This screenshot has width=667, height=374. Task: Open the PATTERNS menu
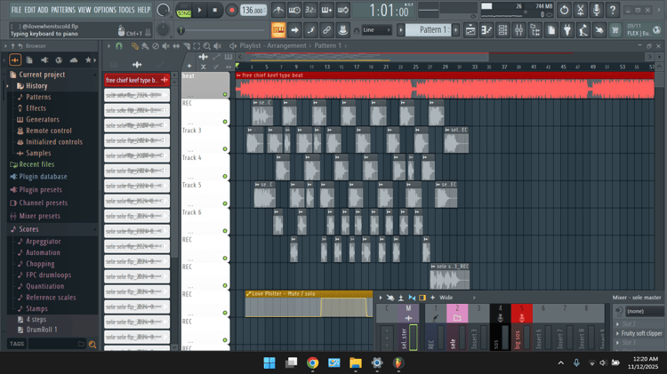coord(63,10)
